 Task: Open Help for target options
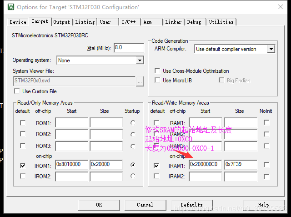264,205
